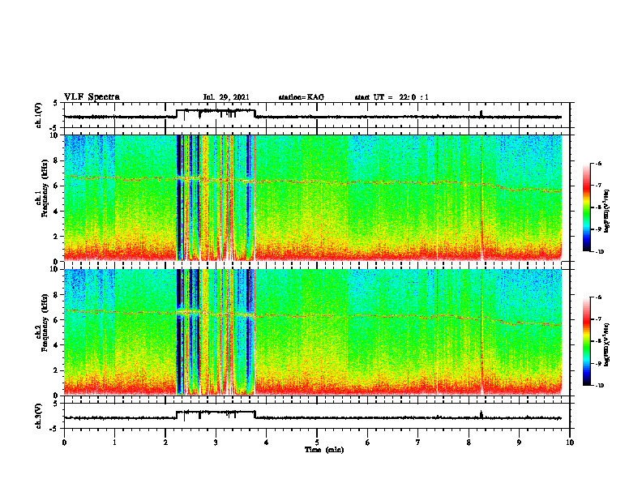Click the "10" kHz tick on ch.1 spectrogram
Screen dimensions: 642x496
[55, 135]
